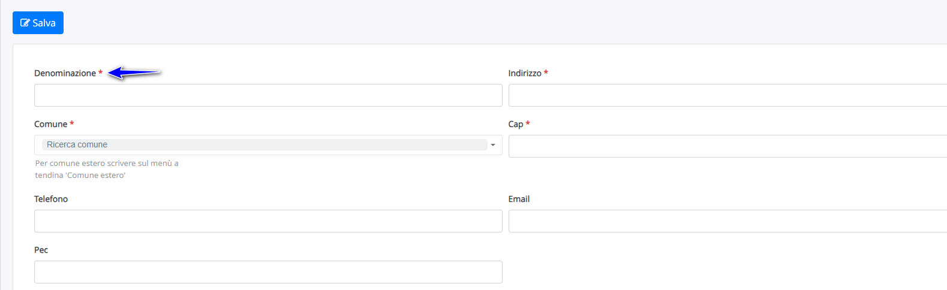Click the red asterisk next to Cap
The height and width of the screenshot is (290, 947).
pyautogui.click(x=528, y=123)
